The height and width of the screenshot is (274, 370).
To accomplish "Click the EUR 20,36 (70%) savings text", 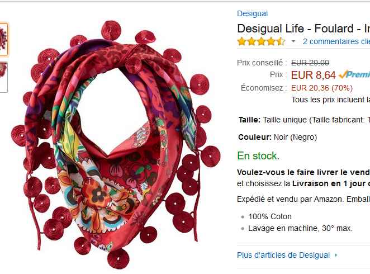I will point(322,88).
